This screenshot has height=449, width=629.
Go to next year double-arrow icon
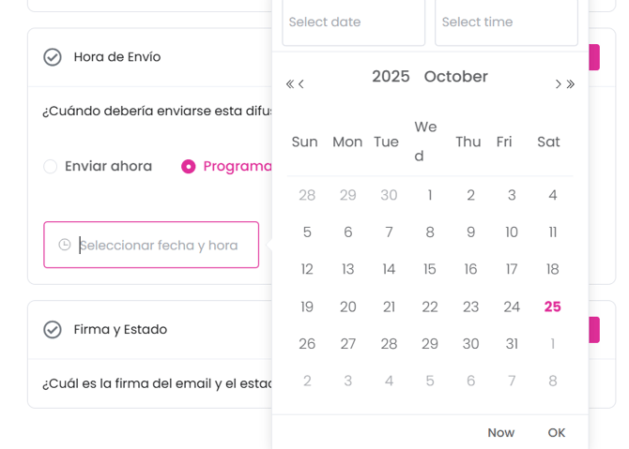(570, 84)
